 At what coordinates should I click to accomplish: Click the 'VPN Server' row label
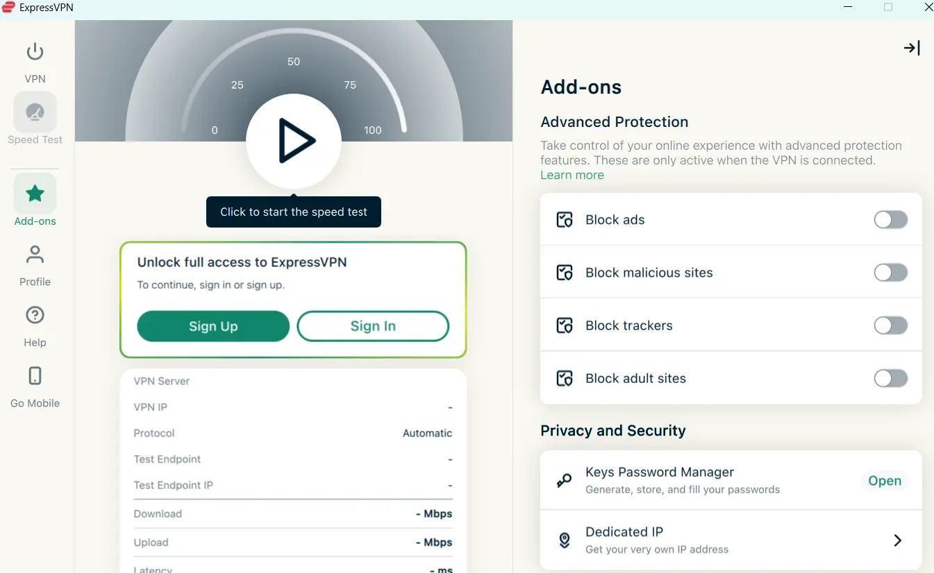162,381
